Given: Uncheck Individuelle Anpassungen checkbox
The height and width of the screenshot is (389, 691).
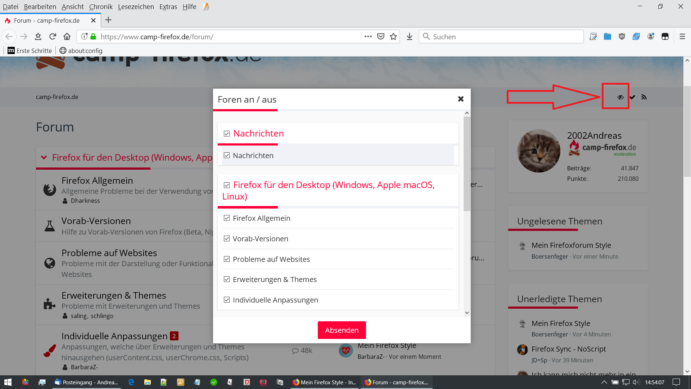Looking at the screenshot, I should tap(227, 300).
